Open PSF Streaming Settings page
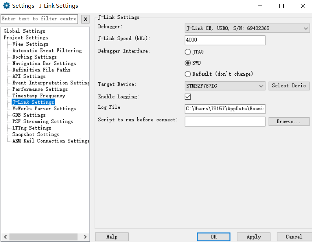The height and width of the screenshot is (242, 312). point(43,121)
